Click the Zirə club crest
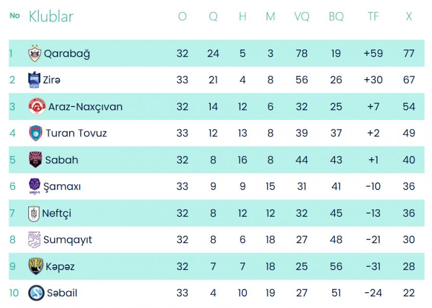The width and height of the screenshot is (432, 308). pyautogui.click(x=34, y=80)
